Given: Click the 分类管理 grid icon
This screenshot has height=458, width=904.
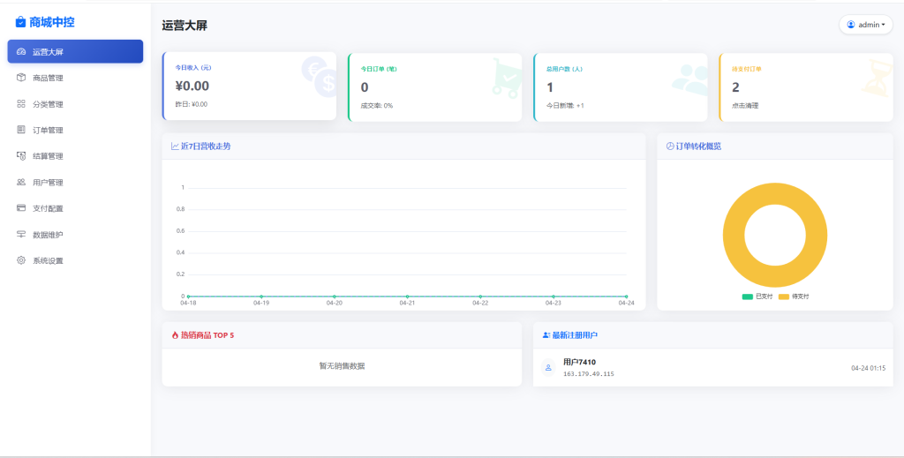Looking at the screenshot, I should coord(21,104).
